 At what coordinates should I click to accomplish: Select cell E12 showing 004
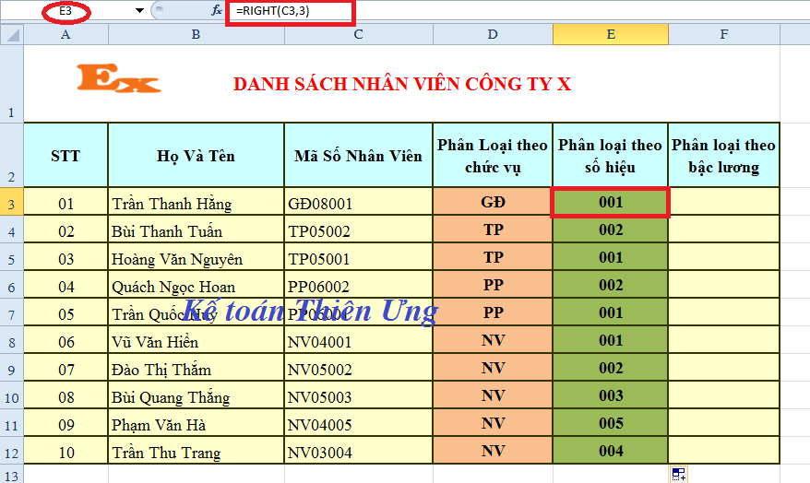point(610,450)
